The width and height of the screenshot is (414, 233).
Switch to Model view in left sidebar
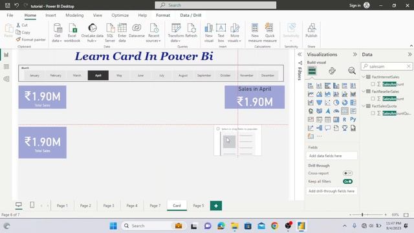pos(6,79)
